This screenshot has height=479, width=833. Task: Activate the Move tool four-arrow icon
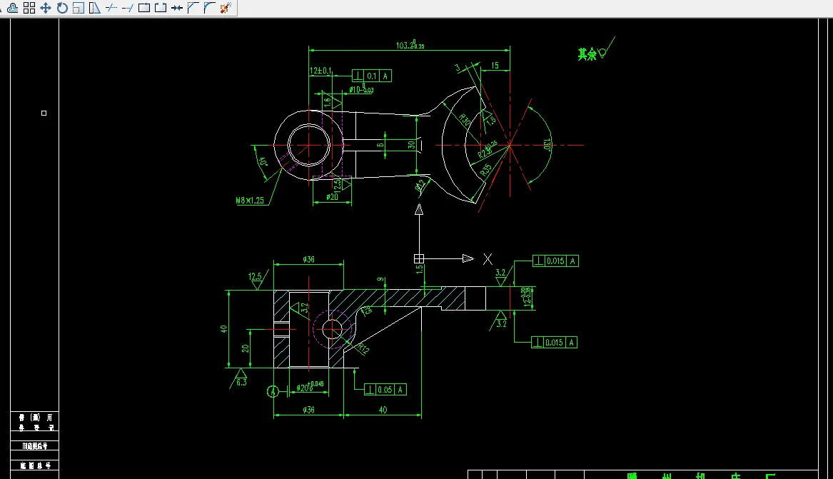pos(46,7)
